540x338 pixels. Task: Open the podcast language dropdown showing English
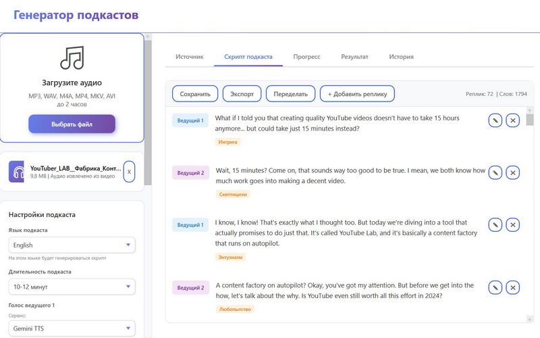tap(72, 245)
